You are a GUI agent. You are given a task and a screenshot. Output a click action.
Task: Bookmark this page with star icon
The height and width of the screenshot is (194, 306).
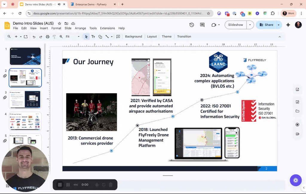pos(208,13)
